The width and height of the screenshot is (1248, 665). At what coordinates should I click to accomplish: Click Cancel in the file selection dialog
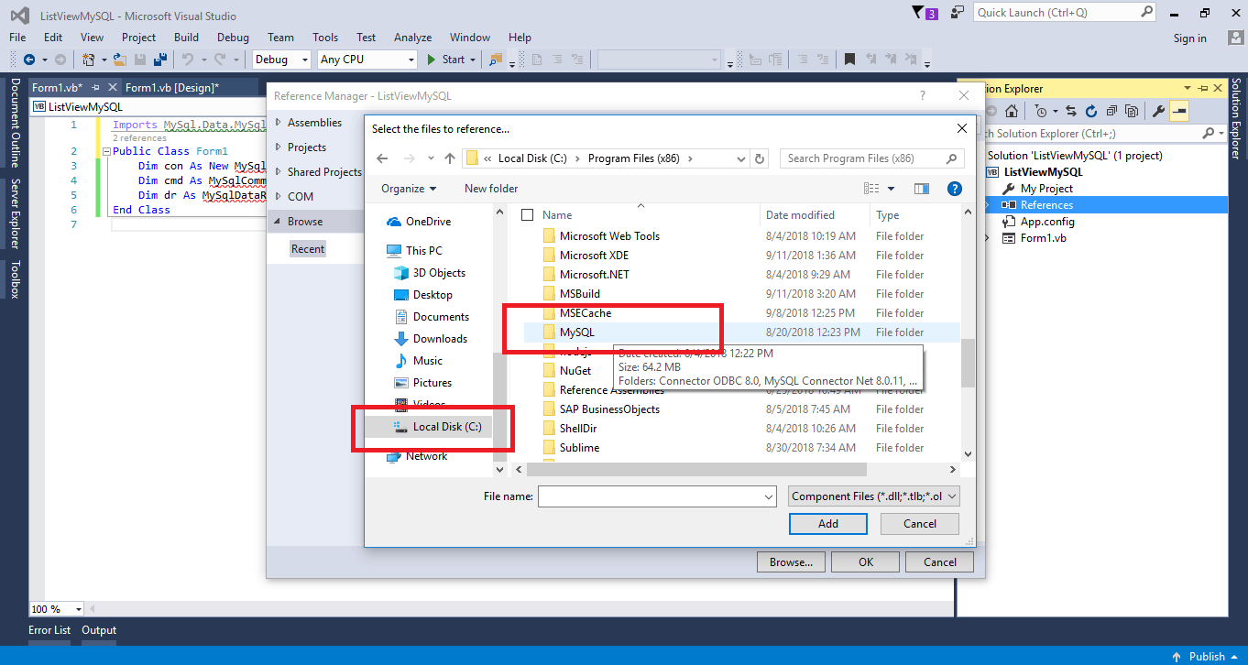[920, 524]
